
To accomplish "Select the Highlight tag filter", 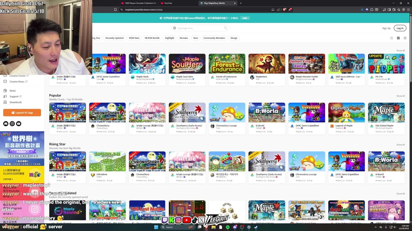I will tap(169, 38).
